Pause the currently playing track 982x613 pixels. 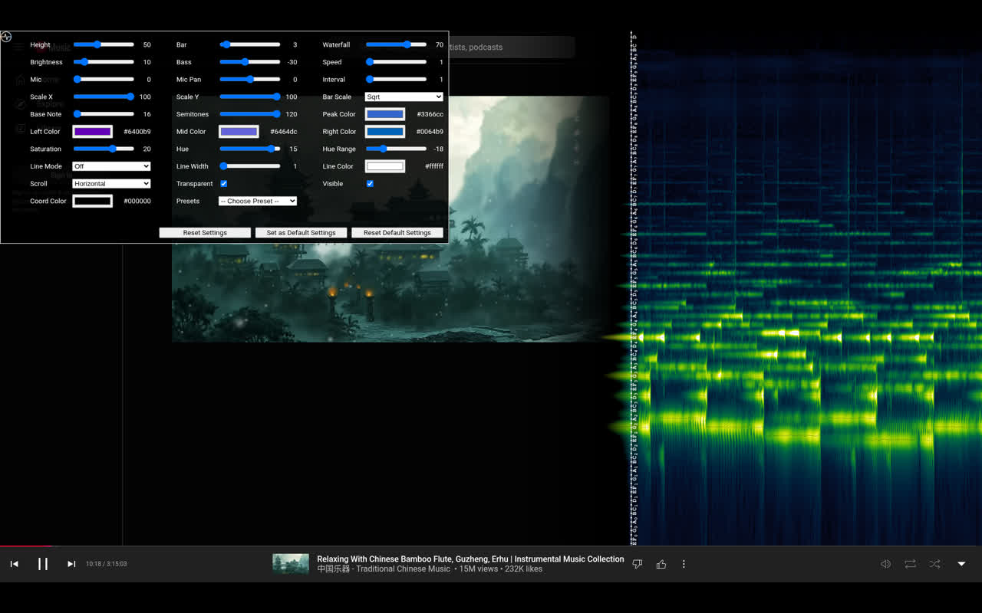(x=44, y=563)
